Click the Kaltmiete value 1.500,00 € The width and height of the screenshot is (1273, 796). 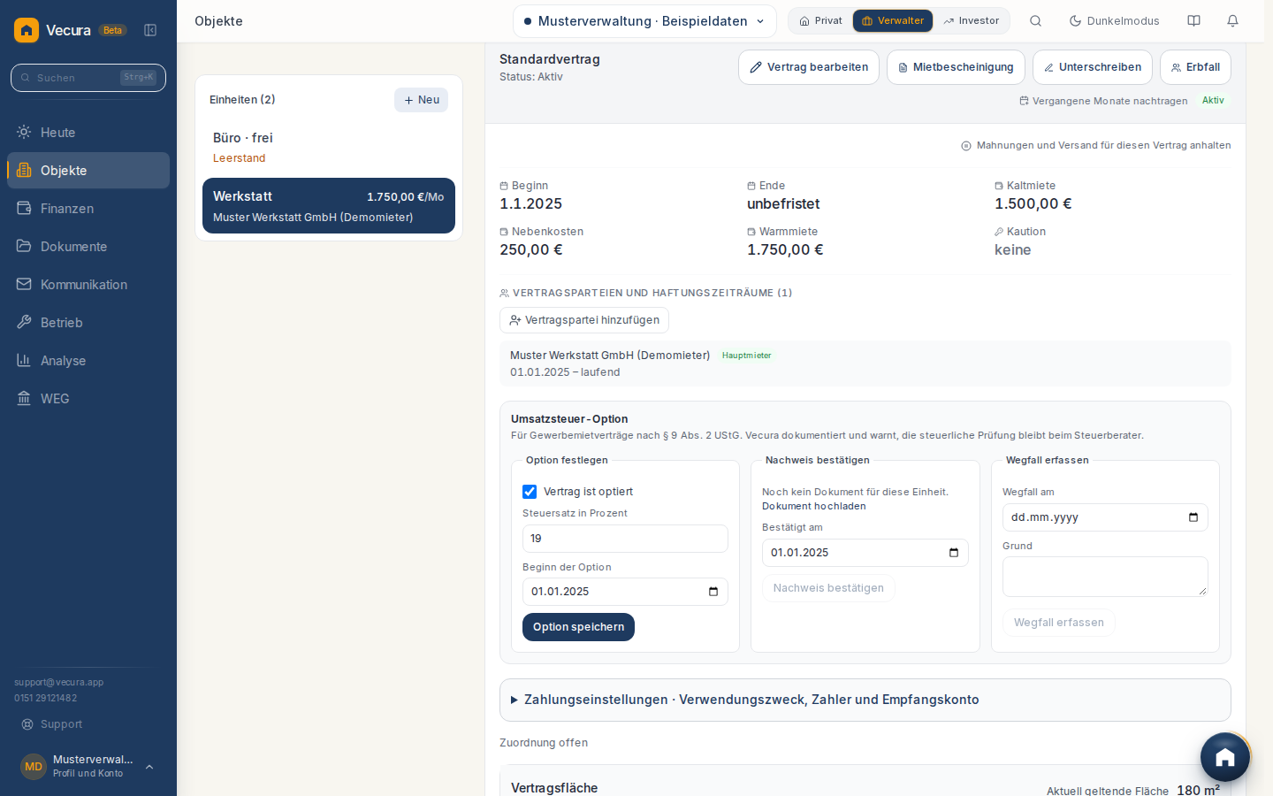[1033, 203]
